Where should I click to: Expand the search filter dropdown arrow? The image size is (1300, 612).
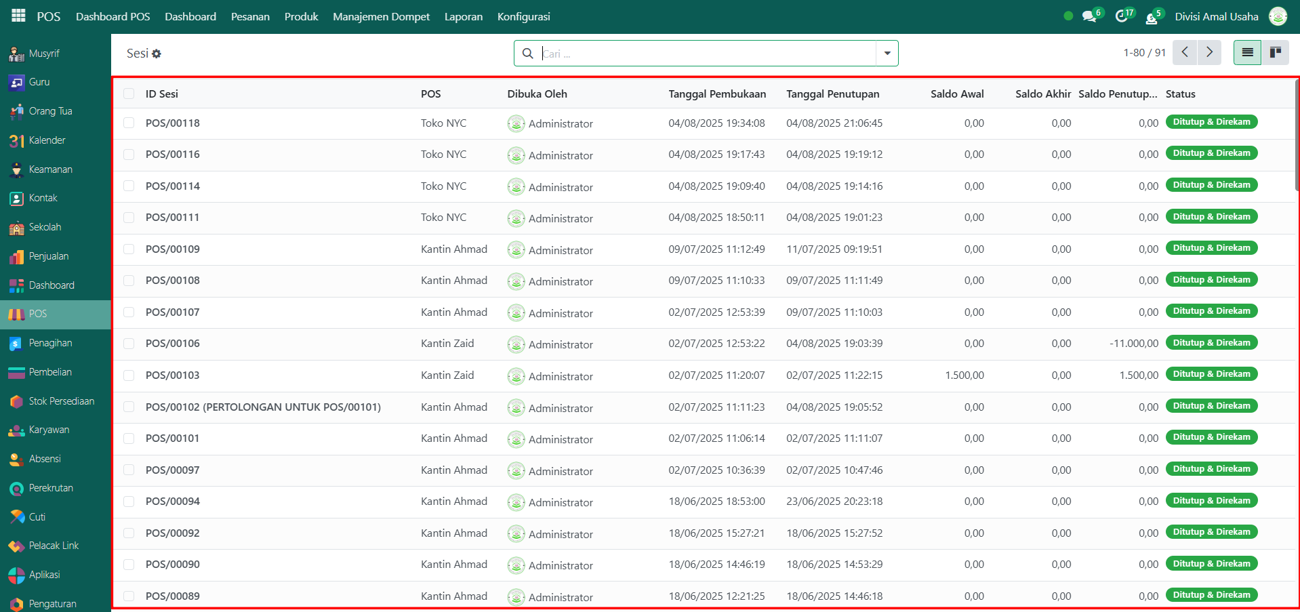[x=887, y=54]
